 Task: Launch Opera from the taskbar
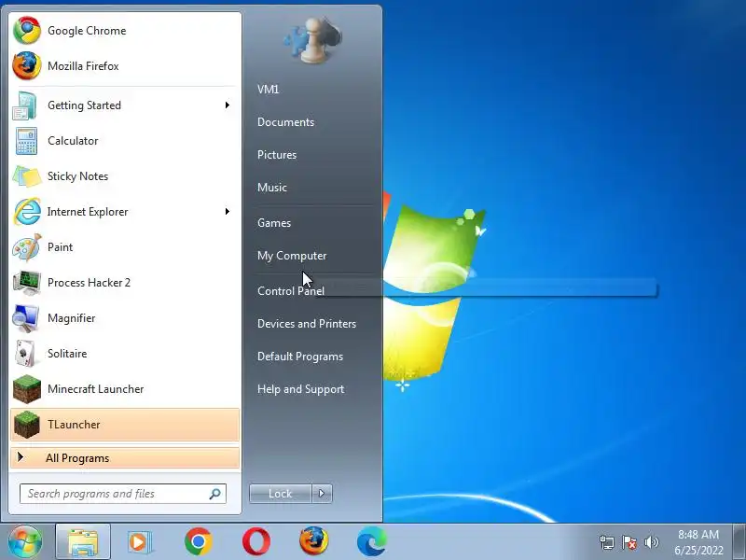[256, 542]
